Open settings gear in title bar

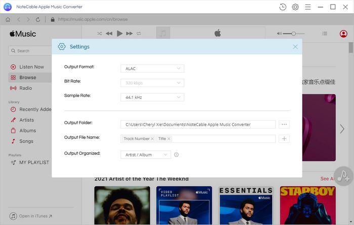point(295,7)
